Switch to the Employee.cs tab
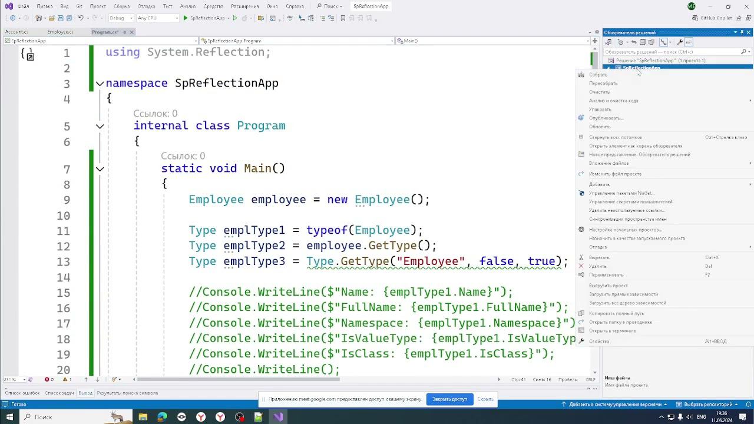This screenshot has height=424, width=754. 60,32
